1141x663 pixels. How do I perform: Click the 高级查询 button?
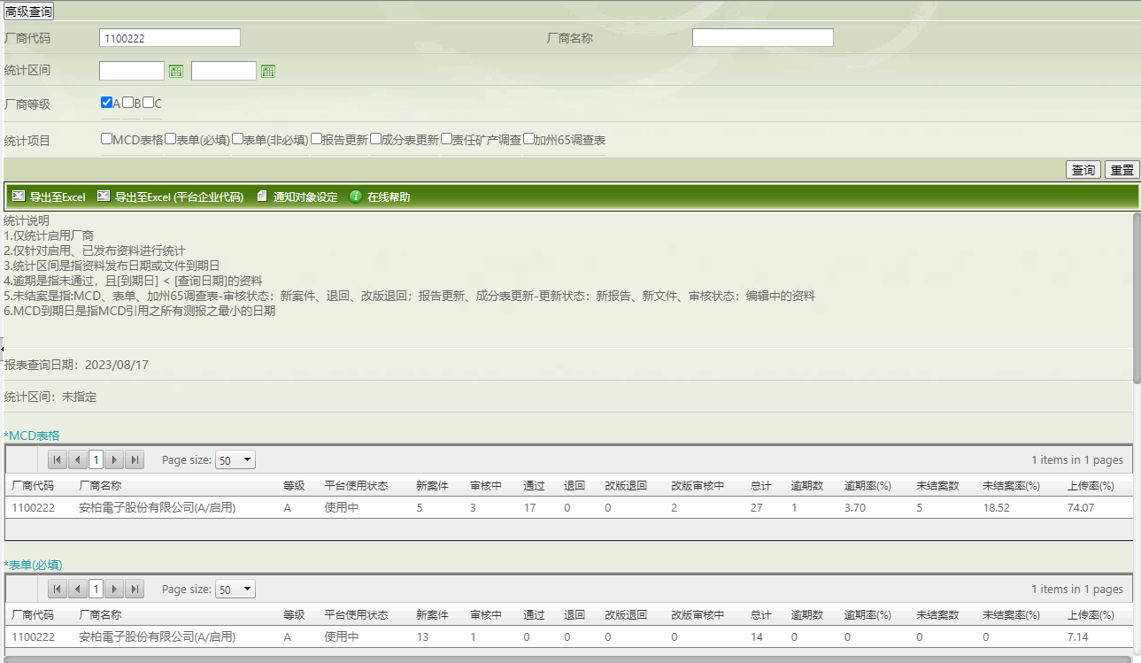(x=29, y=12)
